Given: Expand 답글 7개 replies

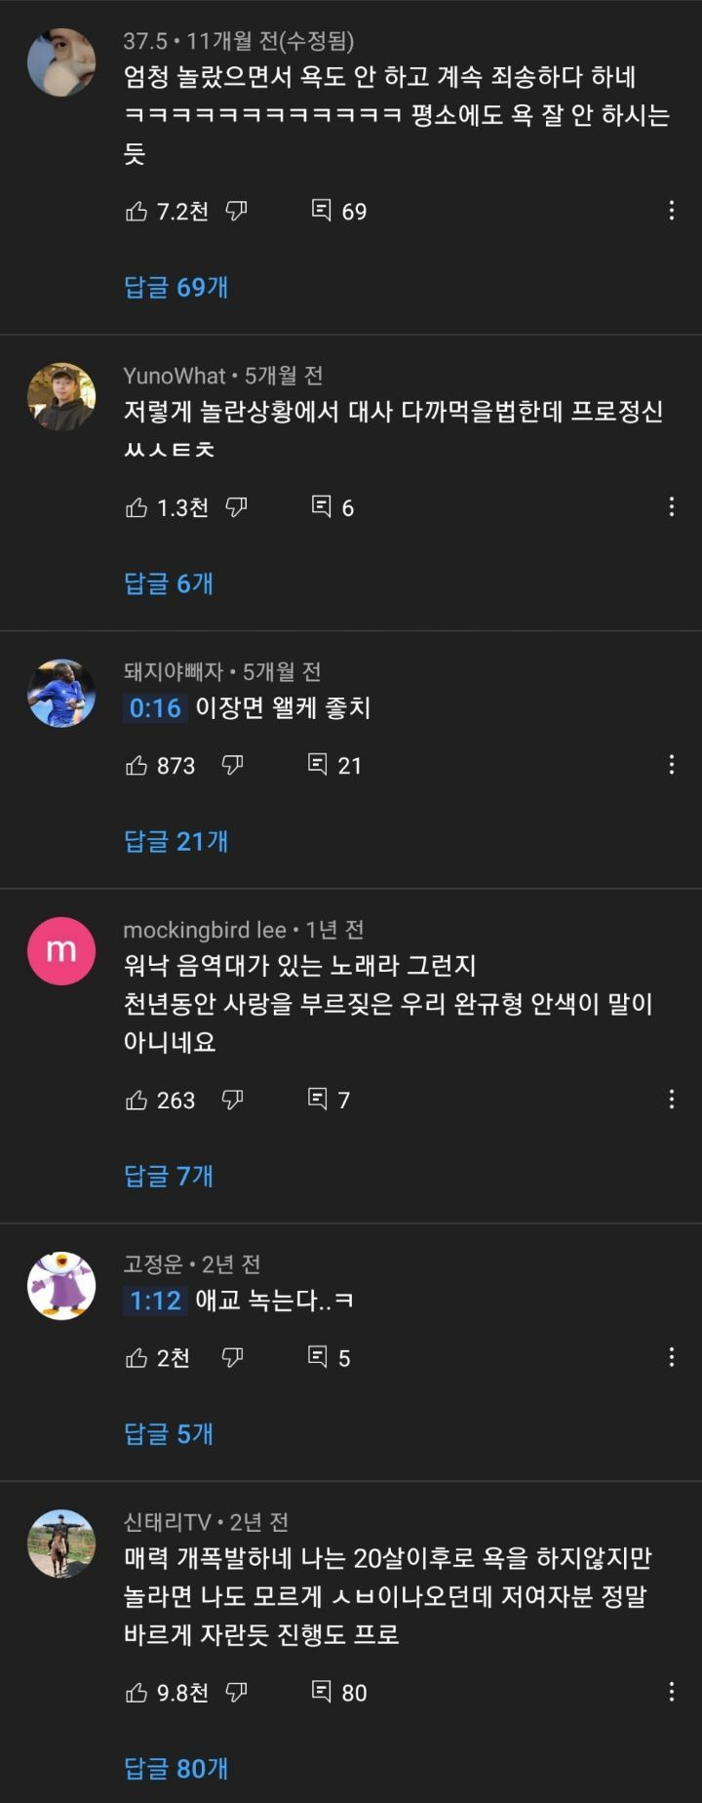Looking at the screenshot, I should click(x=169, y=1176).
